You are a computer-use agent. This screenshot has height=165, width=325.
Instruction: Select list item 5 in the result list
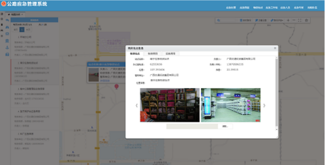(34, 141)
